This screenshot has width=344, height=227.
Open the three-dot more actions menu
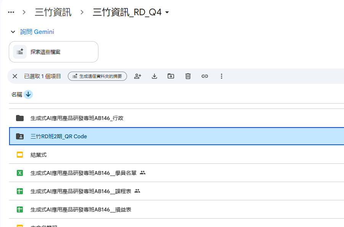pyautogui.click(x=222, y=76)
